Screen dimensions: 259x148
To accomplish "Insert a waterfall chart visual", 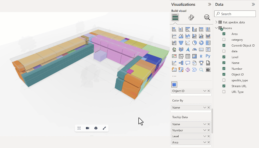I will [x=174, y=43].
